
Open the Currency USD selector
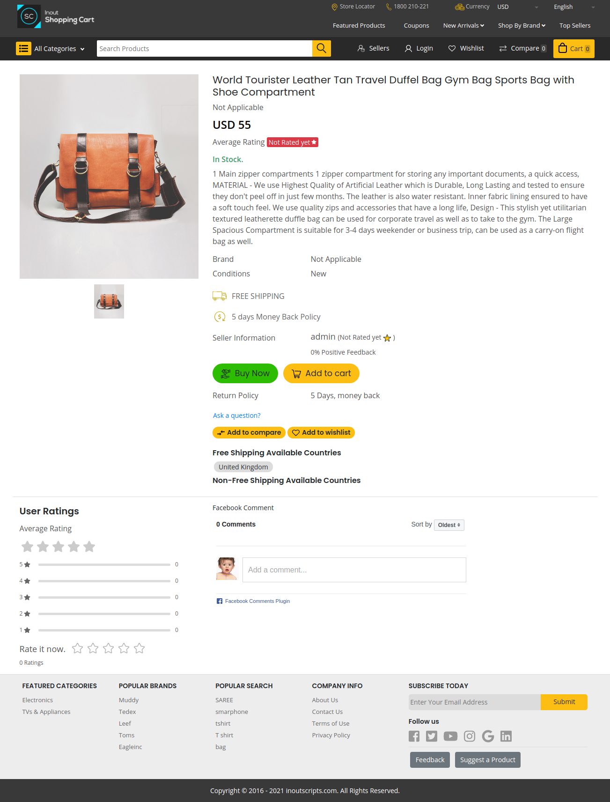point(517,7)
